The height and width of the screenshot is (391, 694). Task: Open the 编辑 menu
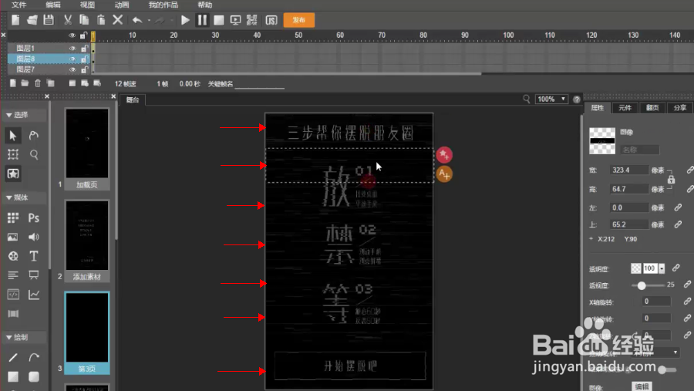point(53,5)
